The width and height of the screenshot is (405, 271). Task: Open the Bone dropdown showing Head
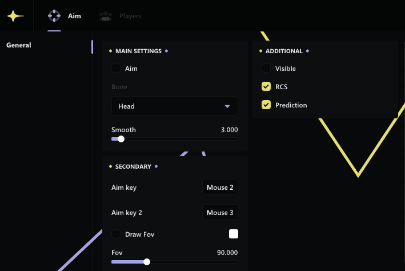[174, 106]
